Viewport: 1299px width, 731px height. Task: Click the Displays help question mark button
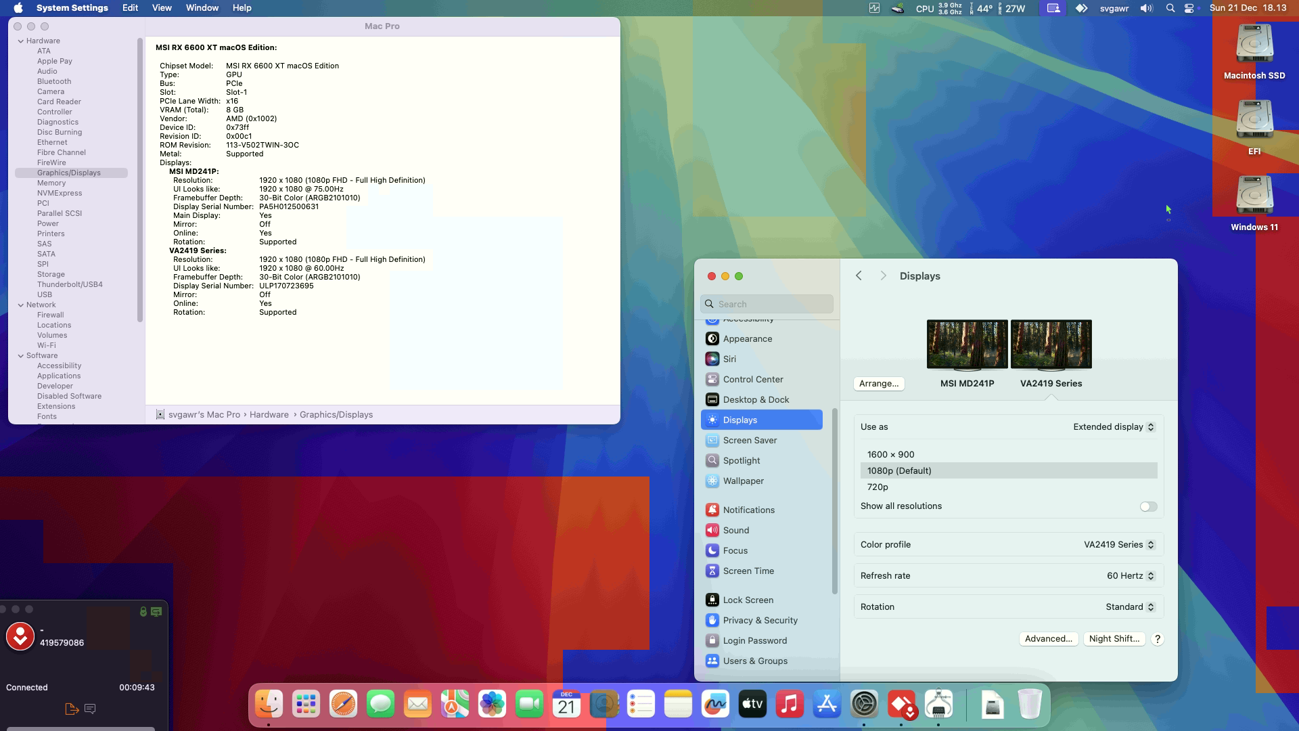pyautogui.click(x=1158, y=639)
